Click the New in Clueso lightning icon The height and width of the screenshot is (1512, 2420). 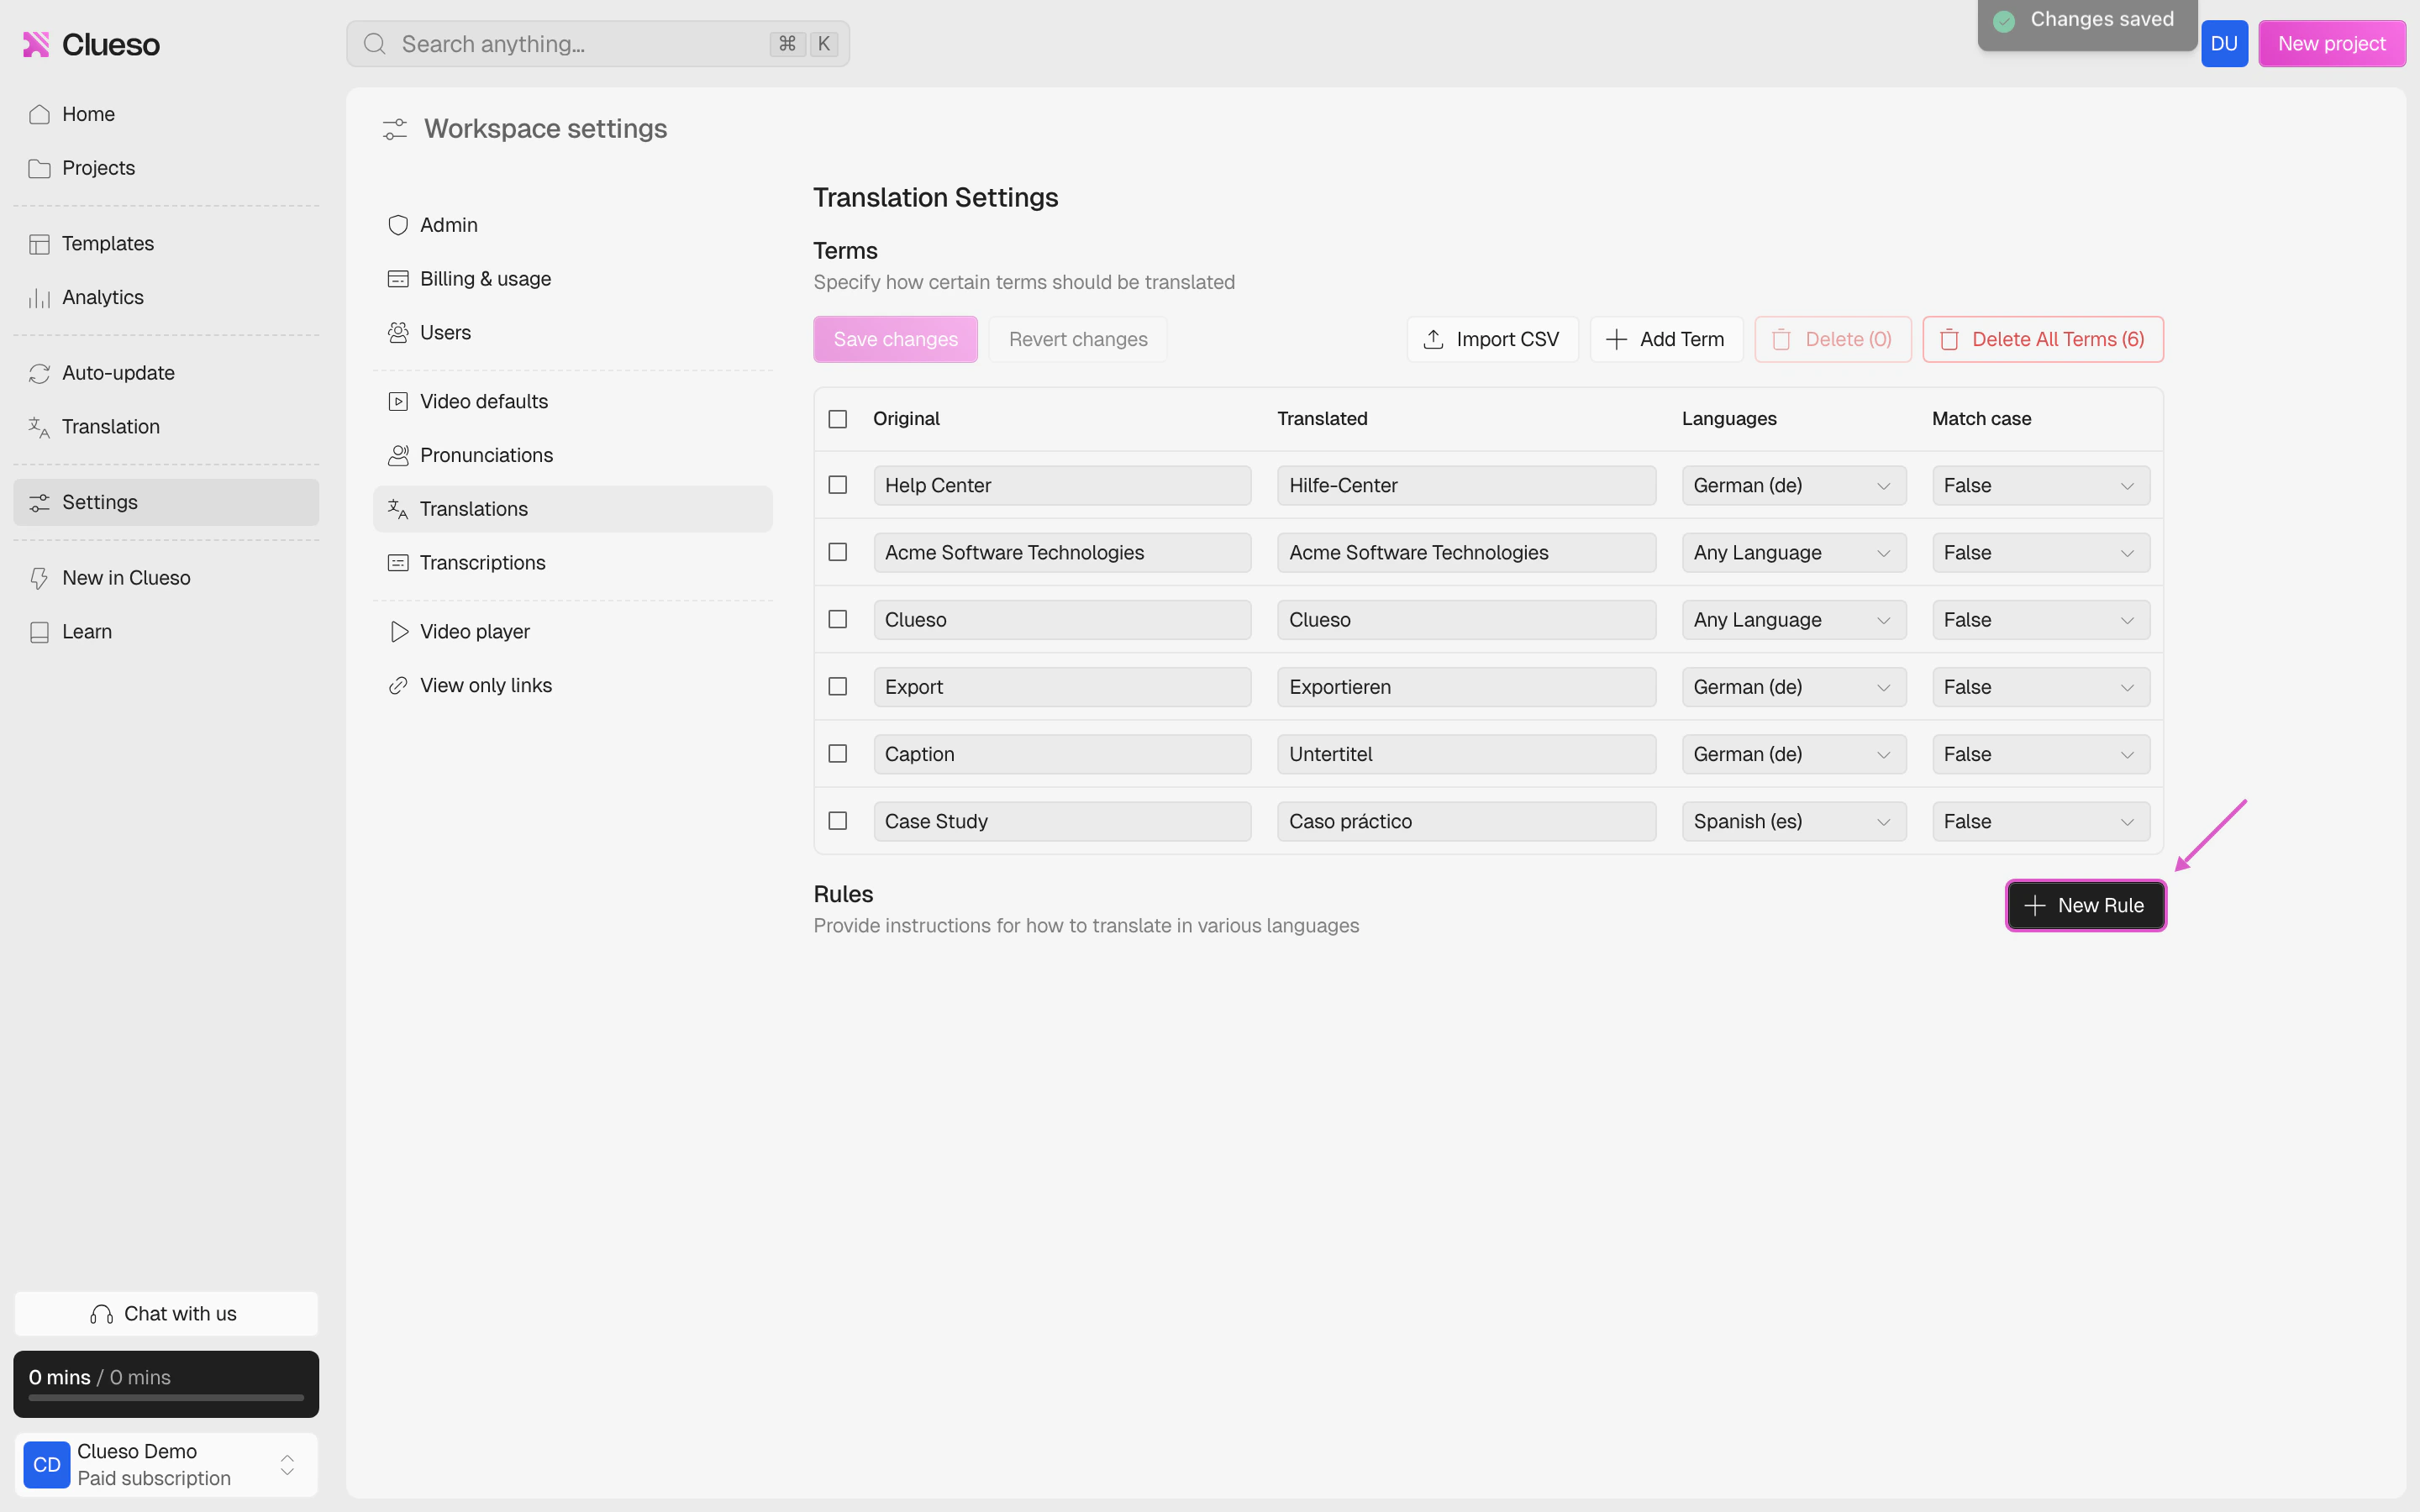(39, 578)
